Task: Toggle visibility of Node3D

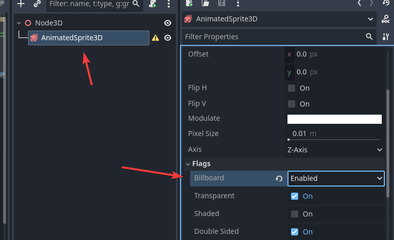Action: click(x=167, y=23)
